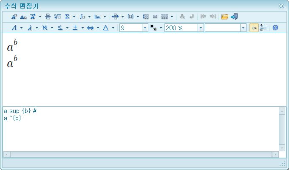The width and height of the screenshot is (289, 170).
Task: Open the help question mark icon
Action: tap(275, 28)
